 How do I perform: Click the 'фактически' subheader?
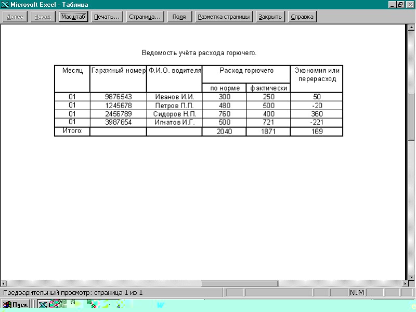pos(268,88)
